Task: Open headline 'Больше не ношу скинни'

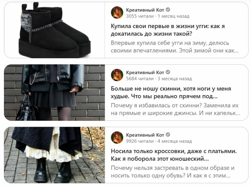Action: click(171, 92)
